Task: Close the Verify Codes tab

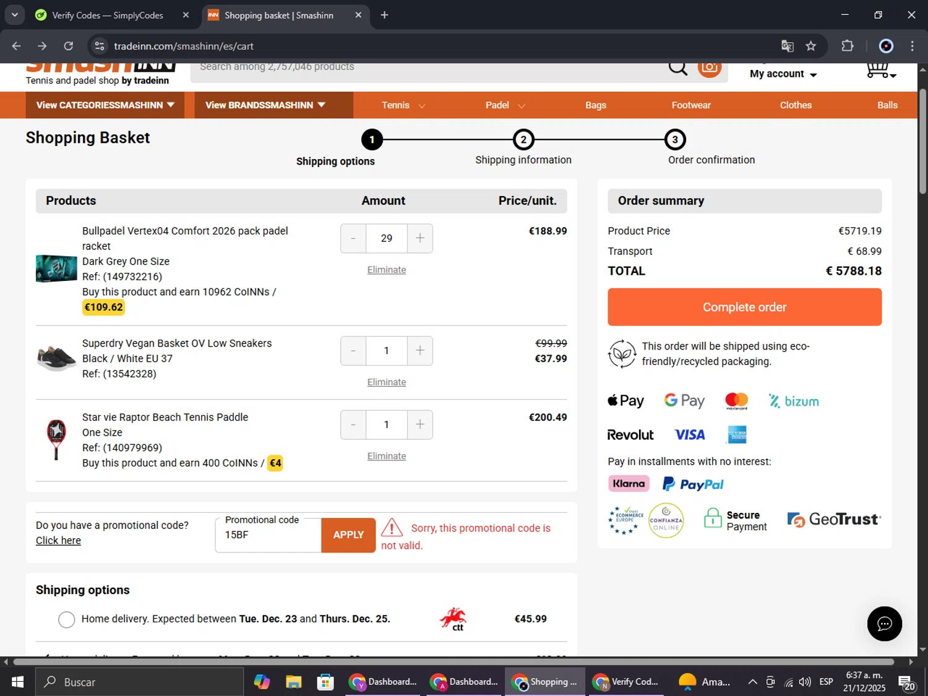Action: (186, 15)
